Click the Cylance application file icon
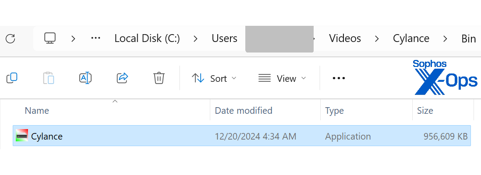 pos(21,136)
